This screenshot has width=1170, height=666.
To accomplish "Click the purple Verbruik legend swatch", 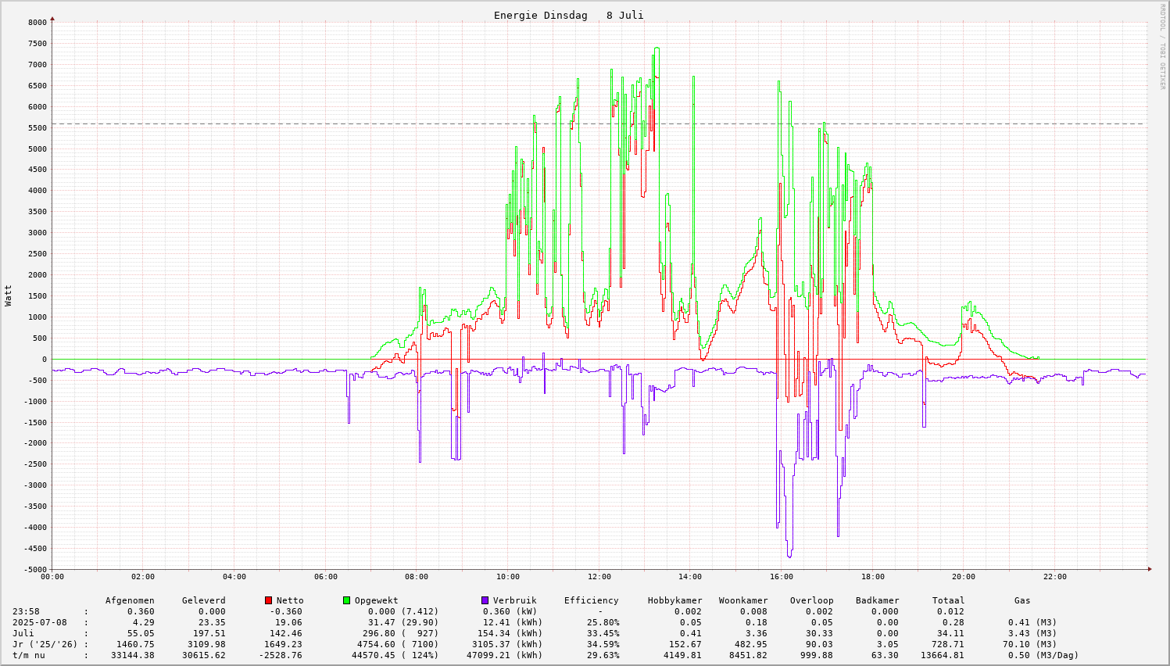I will point(485,600).
